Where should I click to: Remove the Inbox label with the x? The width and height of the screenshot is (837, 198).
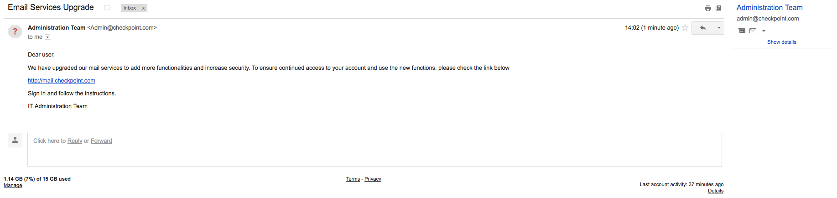(x=143, y=8)
